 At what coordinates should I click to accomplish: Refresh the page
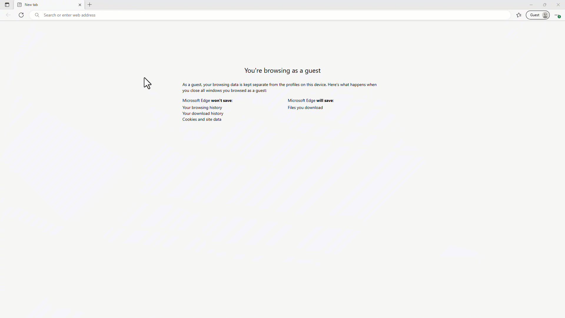[x=21, y=15]
